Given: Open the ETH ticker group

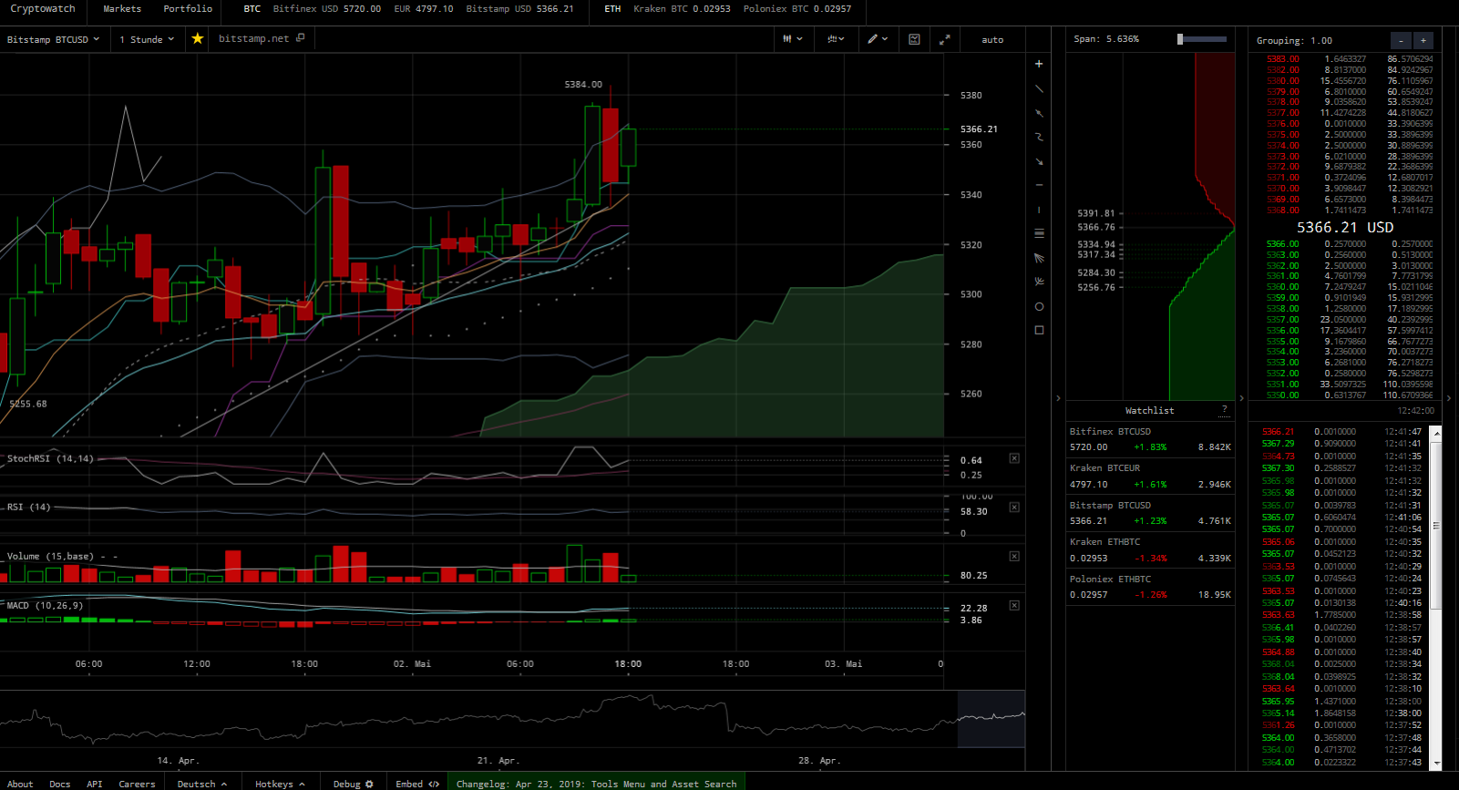Looking at the screenshot, I should [612, 9].
